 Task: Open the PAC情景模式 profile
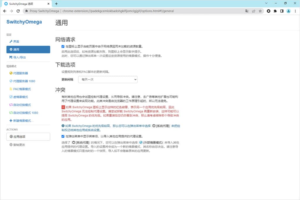(28, 89)
